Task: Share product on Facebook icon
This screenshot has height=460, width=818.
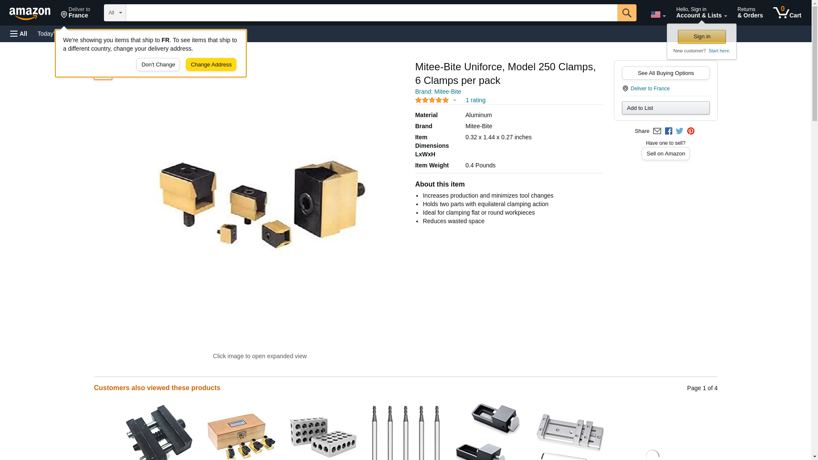Action: (x=668, y=131)
